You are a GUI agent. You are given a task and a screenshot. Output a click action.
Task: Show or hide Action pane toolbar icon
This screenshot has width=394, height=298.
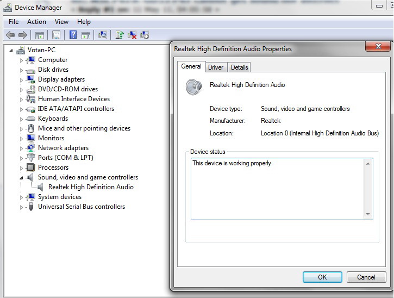[86, 35]
